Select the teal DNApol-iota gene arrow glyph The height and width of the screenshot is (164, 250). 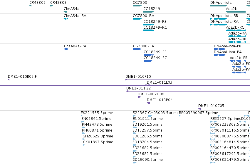[x=219, y=6]
